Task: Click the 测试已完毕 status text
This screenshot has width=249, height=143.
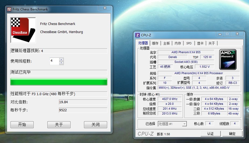Action: pyautogui.click(x=20, y=72)
